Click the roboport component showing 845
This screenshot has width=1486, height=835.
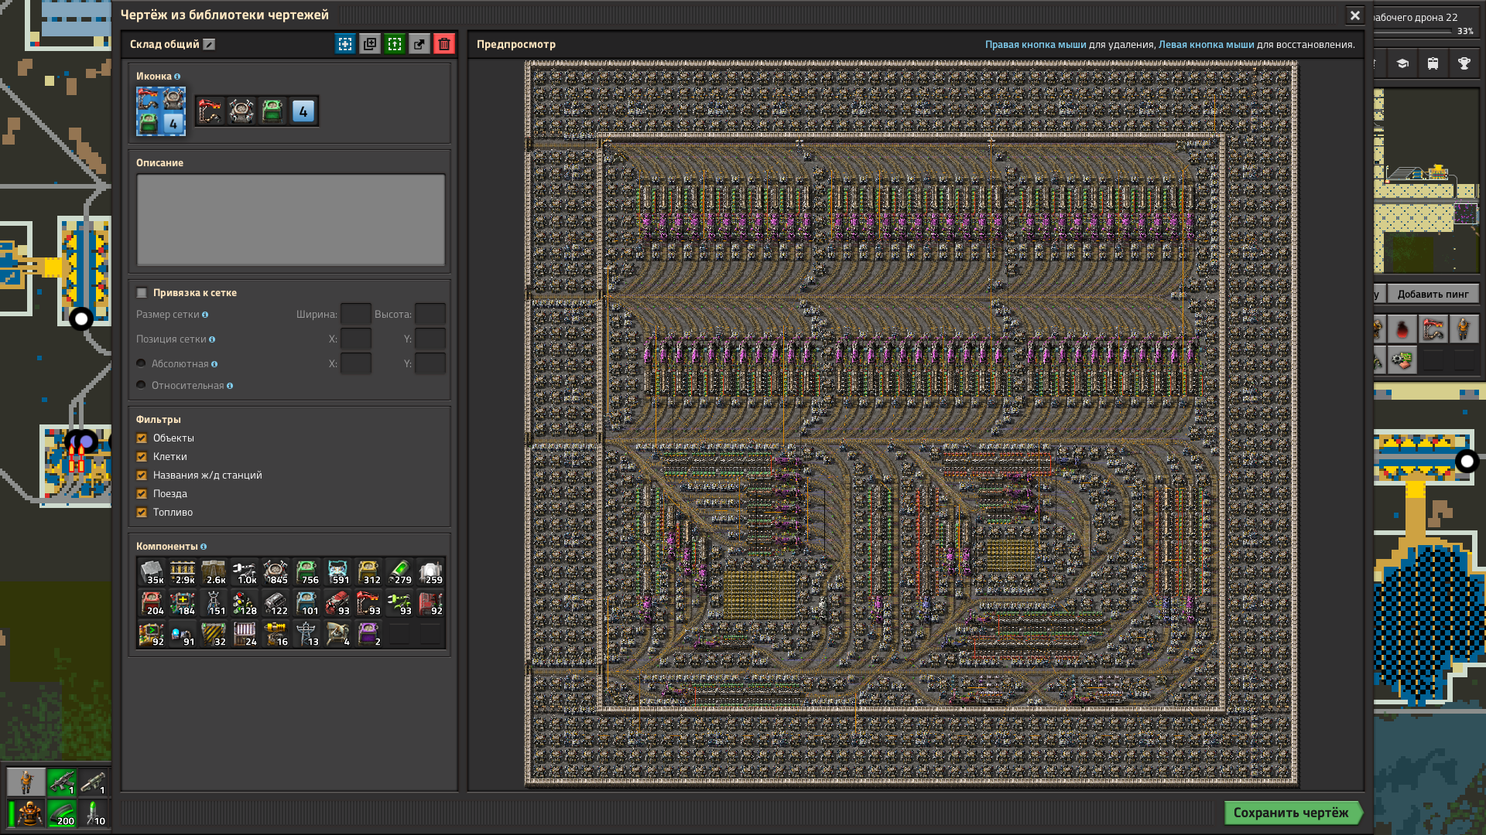click(276, 572)
